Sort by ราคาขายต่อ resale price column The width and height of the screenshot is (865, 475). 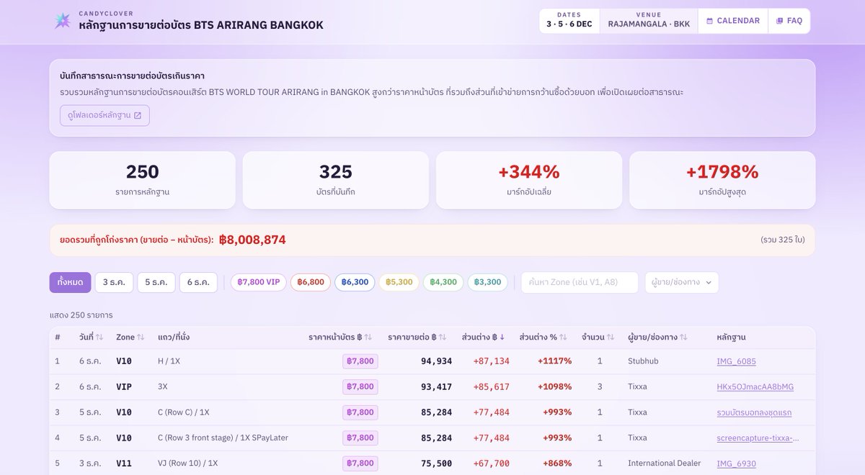point(419,337)
